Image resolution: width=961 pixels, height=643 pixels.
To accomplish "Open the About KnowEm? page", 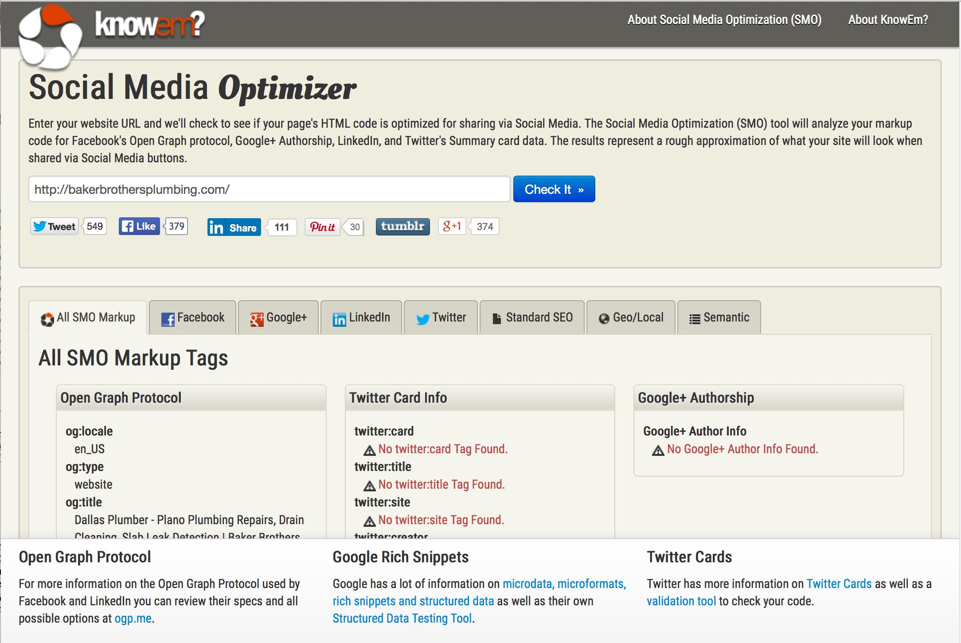I will [x=888, y=20].
